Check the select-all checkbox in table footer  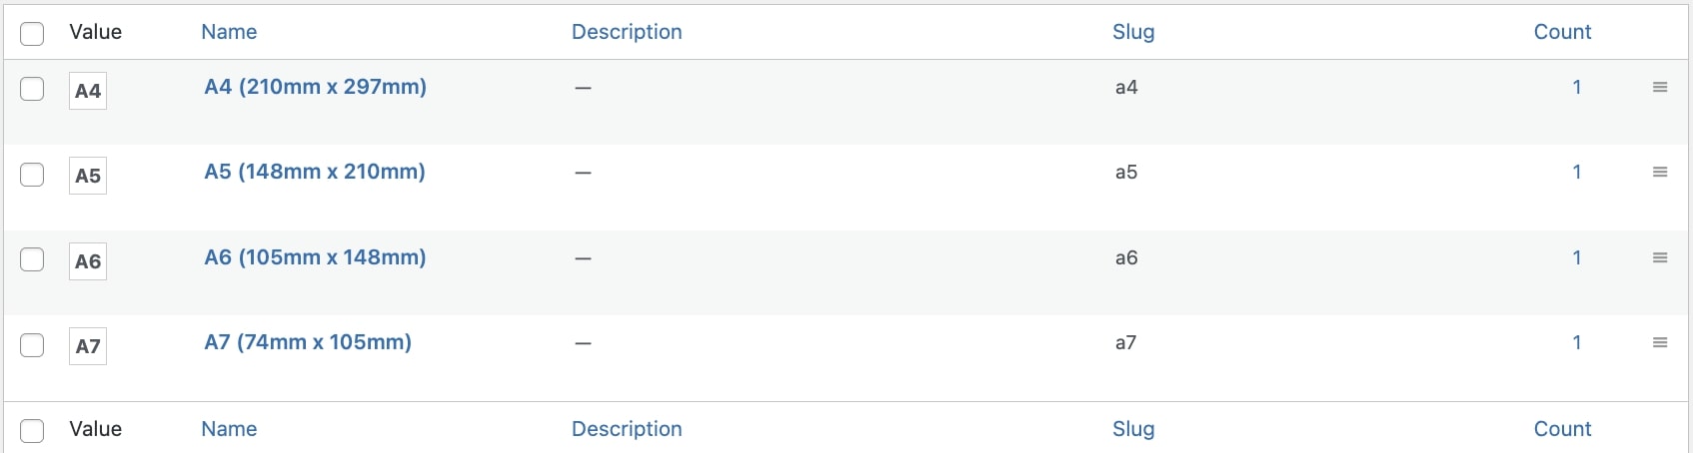[32, 431]
